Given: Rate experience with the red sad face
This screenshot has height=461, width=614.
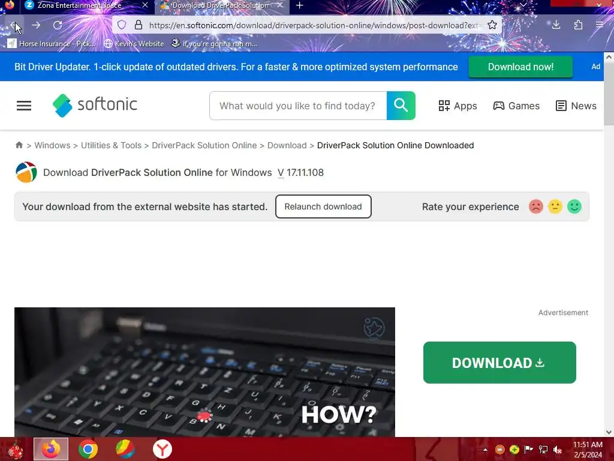Looking at the screenshot, I should [535, 206].
